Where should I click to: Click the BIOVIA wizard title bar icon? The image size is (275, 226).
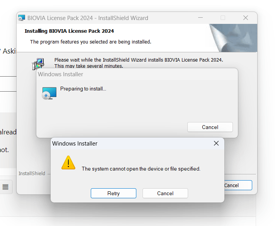(x=22, y=18)
